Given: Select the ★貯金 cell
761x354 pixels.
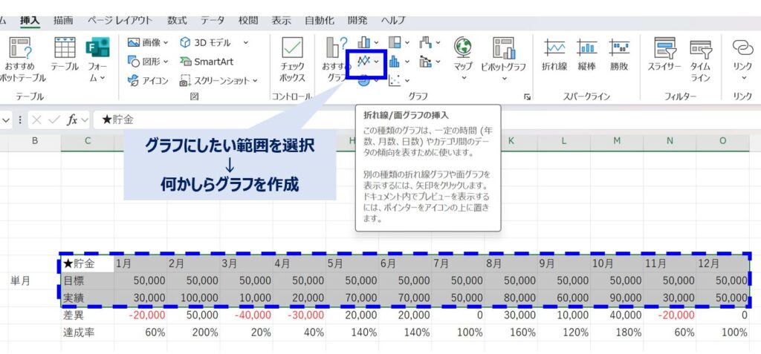Looking at the screenshot, I should (x=88, y=263).
